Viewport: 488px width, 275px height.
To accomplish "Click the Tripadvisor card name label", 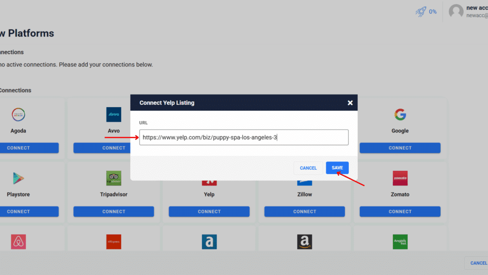I will point(113,194).
